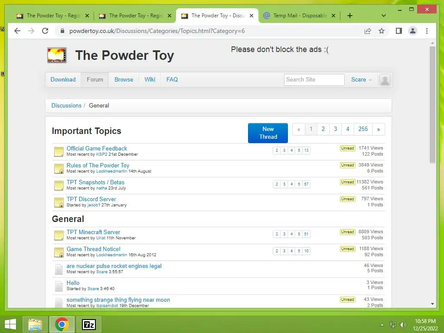This screenshot has height=333, width=444.
Task: Go to topic list page 2
Action: click(323, 129)
